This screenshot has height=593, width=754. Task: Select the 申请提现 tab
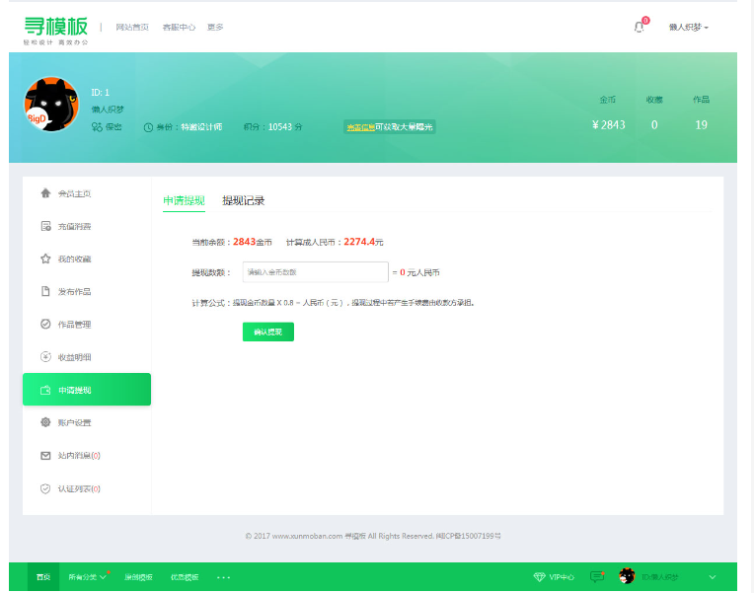coord(184,200)
